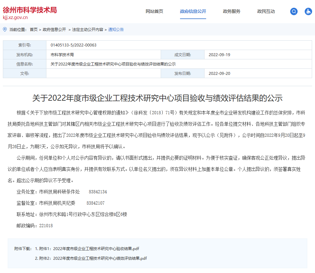Open the 政务服务 menu item
Screen dimensions: 315x273
pyautogui.click(x=231, y=11)
